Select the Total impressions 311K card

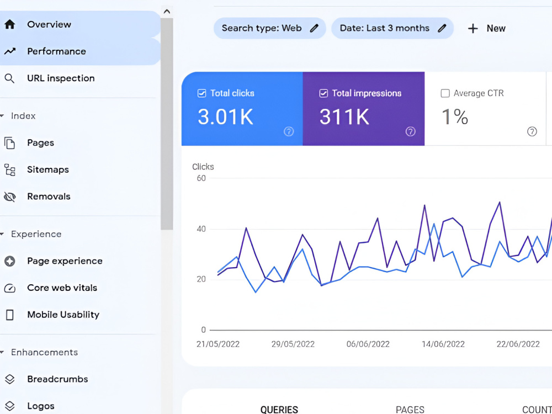(364, 109)
